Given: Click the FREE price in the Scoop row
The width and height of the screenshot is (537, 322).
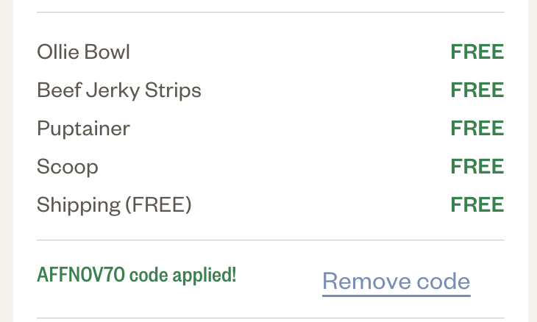Looking at the screenshot, I should coord(477,167).
